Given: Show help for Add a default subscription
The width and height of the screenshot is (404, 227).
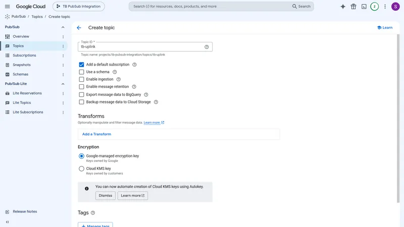Looking at the screenshot, I should tap(134, 65).
